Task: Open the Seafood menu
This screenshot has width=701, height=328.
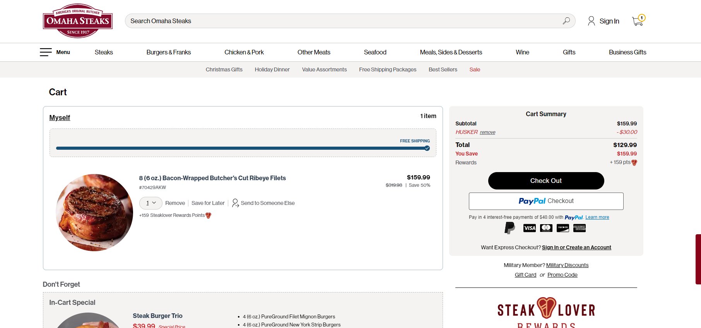Action: 375,52
